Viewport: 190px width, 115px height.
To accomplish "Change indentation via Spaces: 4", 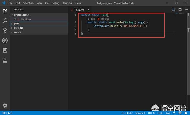I will 140,113.
